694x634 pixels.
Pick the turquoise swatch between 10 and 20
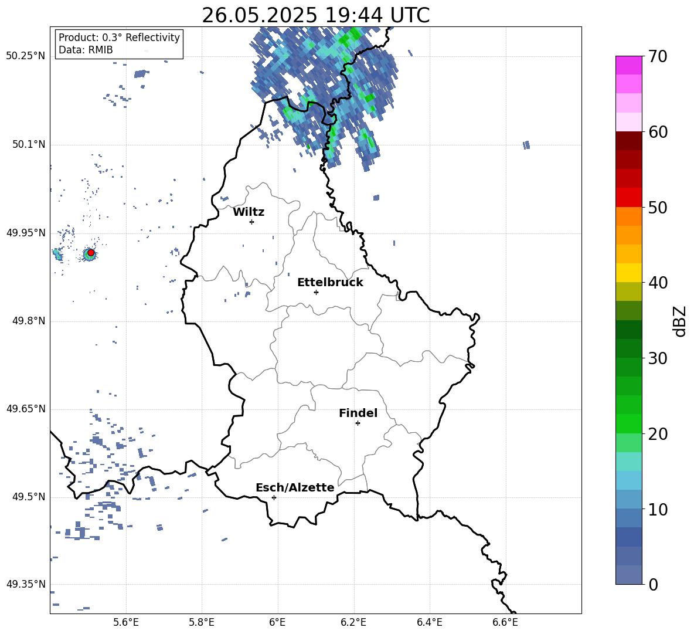[x=628, y=462]
